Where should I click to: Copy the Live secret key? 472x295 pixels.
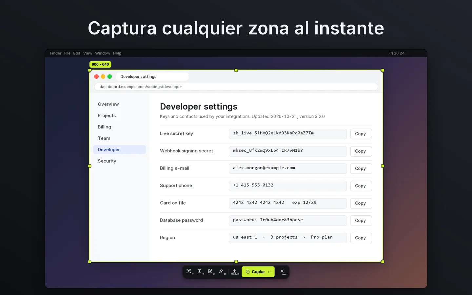pos(361,134)
